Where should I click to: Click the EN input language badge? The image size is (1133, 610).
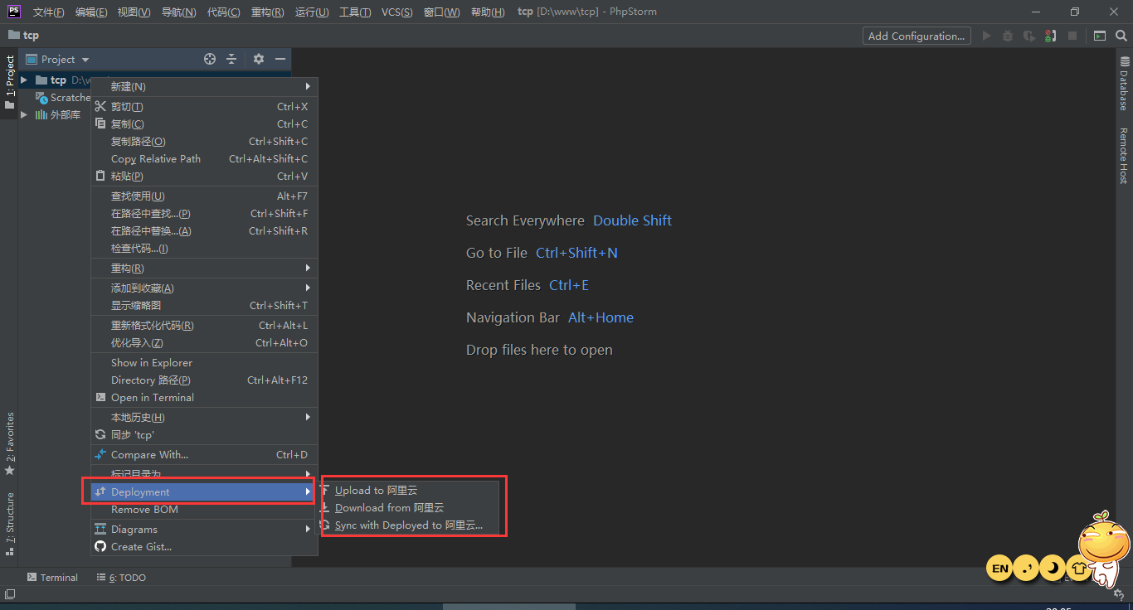tap(1000, 568)
